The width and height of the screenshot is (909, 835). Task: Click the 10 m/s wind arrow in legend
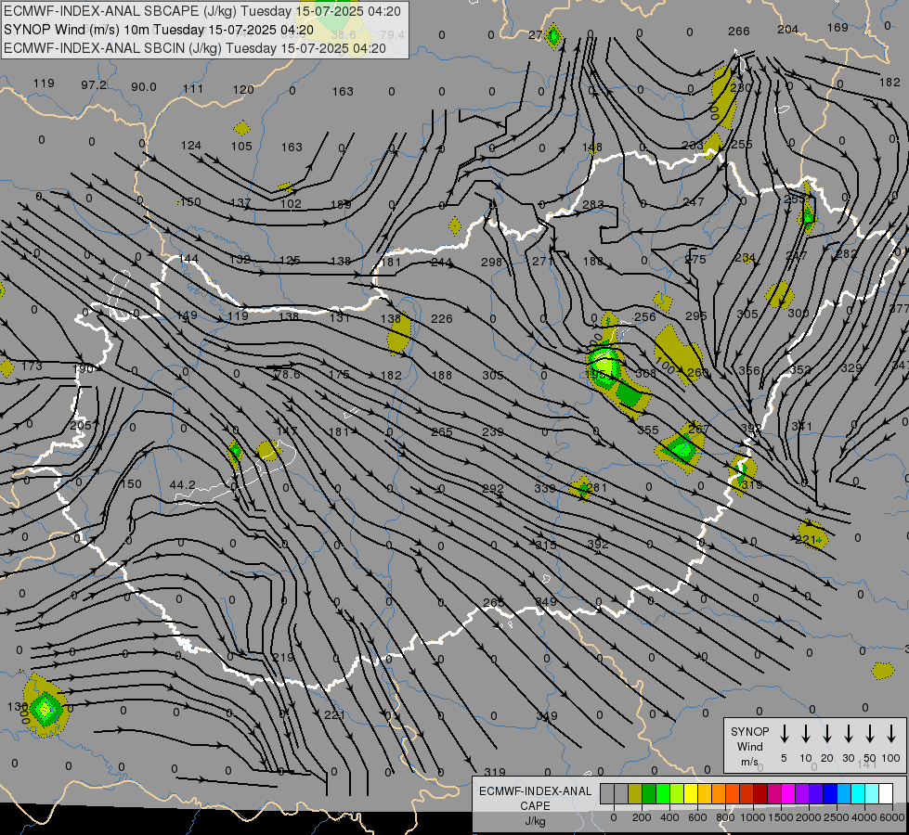pyautogui.click(x=805, y=734)
